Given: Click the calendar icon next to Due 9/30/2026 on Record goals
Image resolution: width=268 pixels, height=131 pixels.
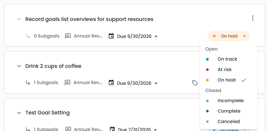Looking at the screenshot, I should pyautogui.click(x=111, y=36).
